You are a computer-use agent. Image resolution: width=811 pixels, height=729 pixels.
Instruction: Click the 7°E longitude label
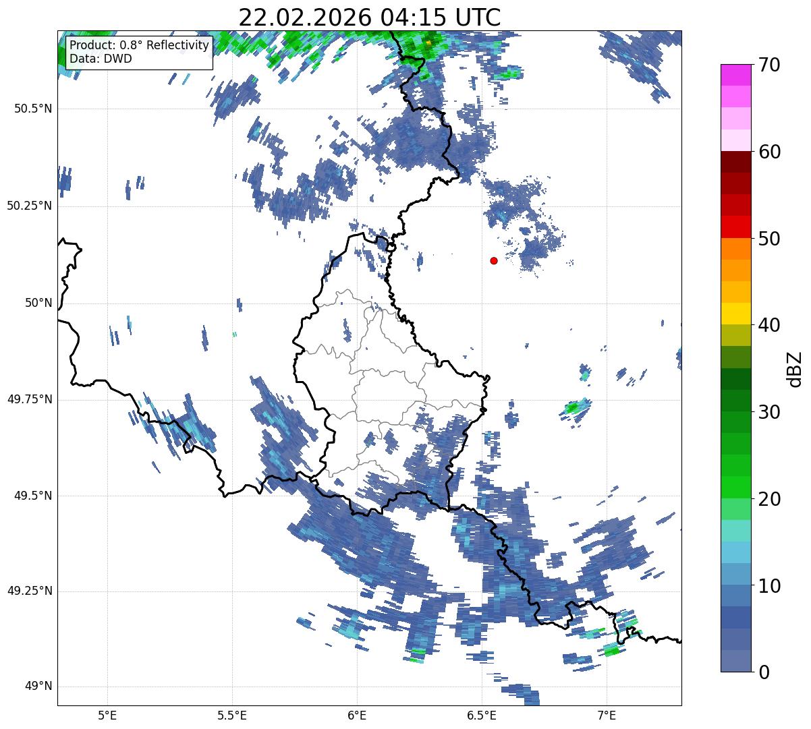click(x=607, y=715)
